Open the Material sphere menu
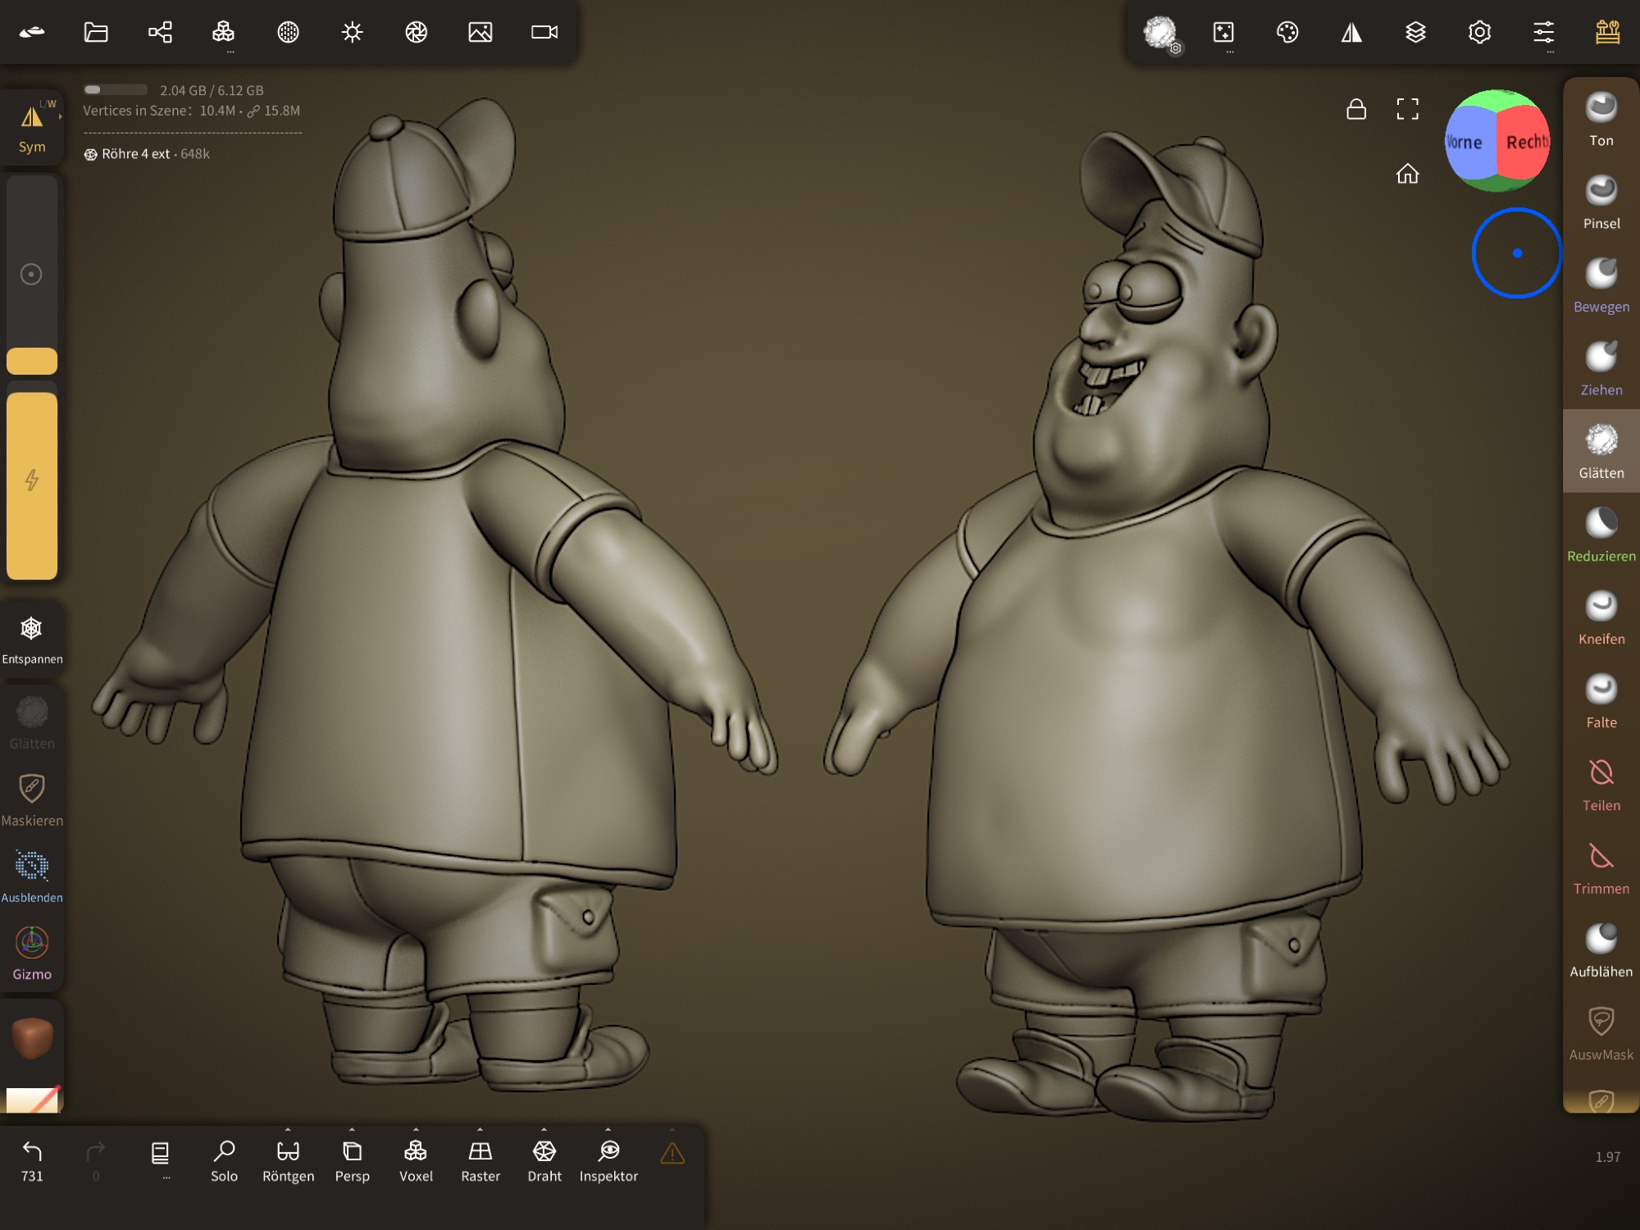 coord(288,32)
